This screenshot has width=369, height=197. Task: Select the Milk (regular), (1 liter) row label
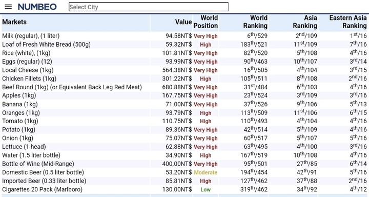(x=31, y=36)
